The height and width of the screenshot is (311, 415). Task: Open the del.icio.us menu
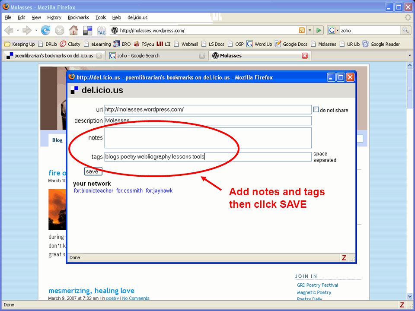coord(137,17)
